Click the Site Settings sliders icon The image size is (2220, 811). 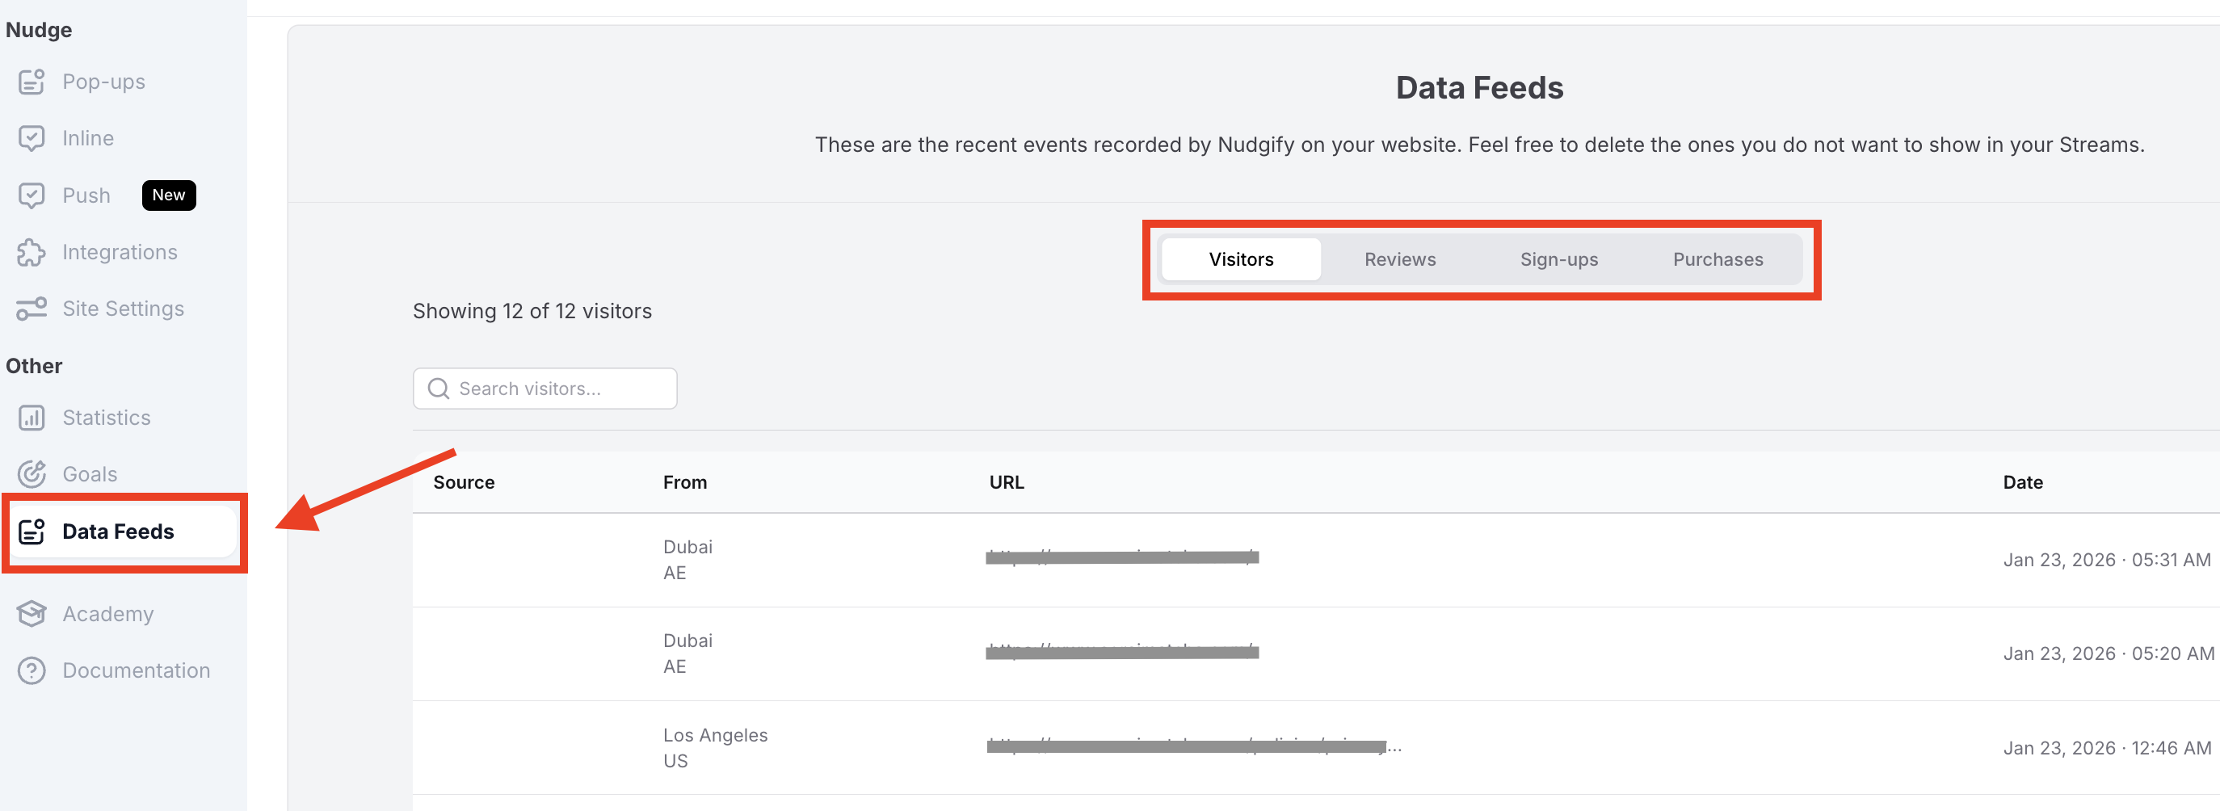[32, 309]
